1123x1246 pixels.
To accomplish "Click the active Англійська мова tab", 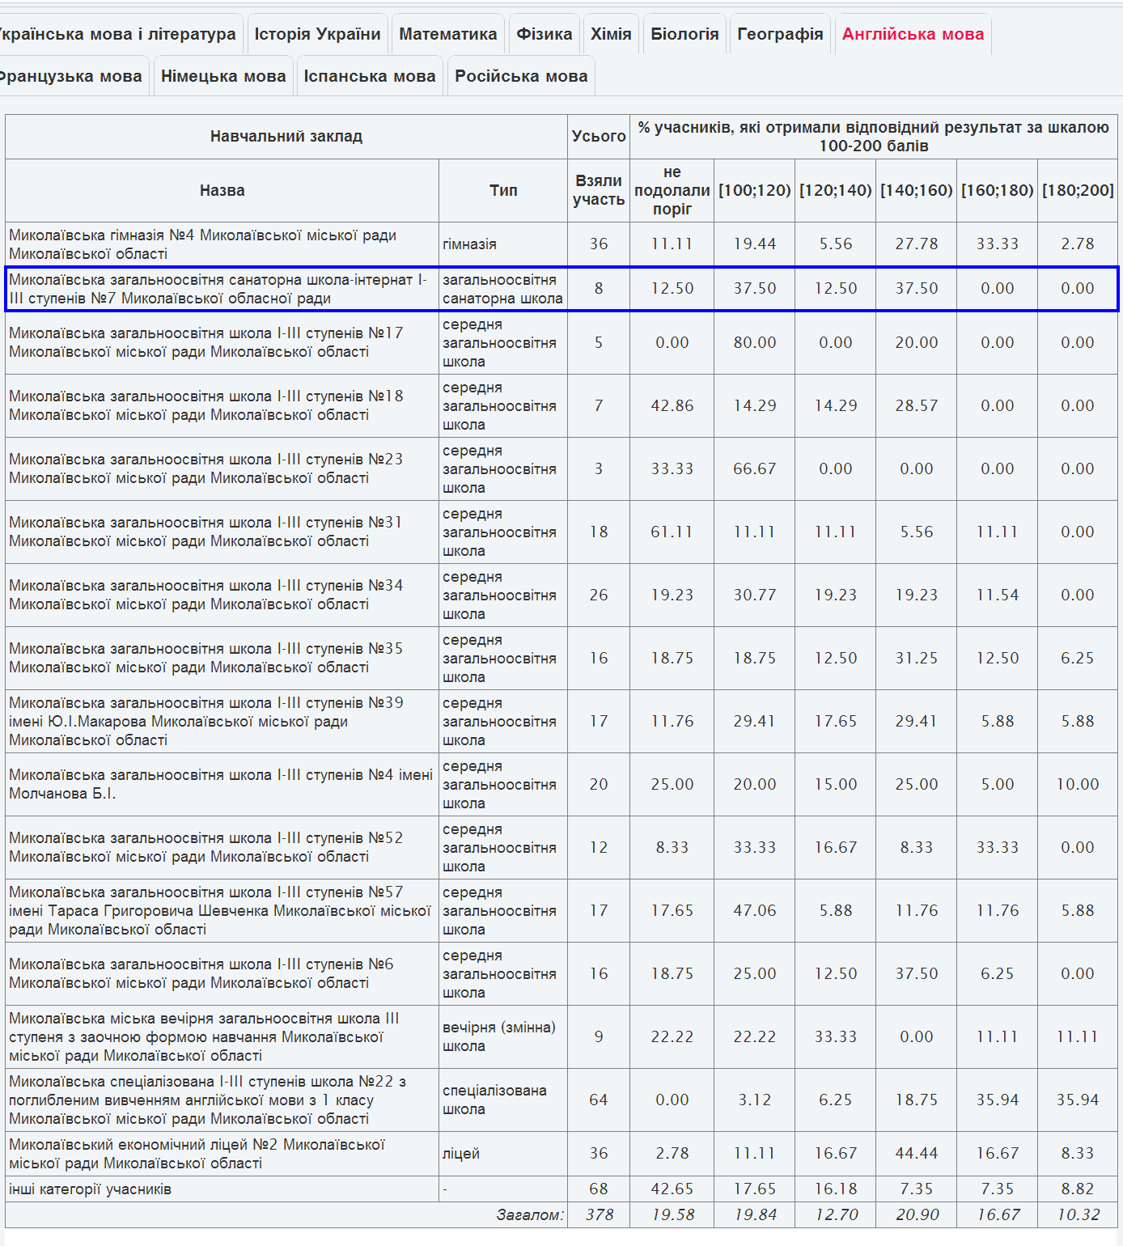I will [x=913, y=34].
